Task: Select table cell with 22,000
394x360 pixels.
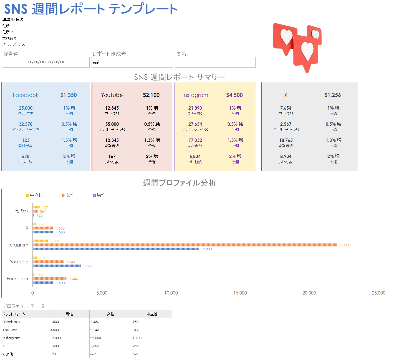Action: pyautogui.click(x=111, y=338)
